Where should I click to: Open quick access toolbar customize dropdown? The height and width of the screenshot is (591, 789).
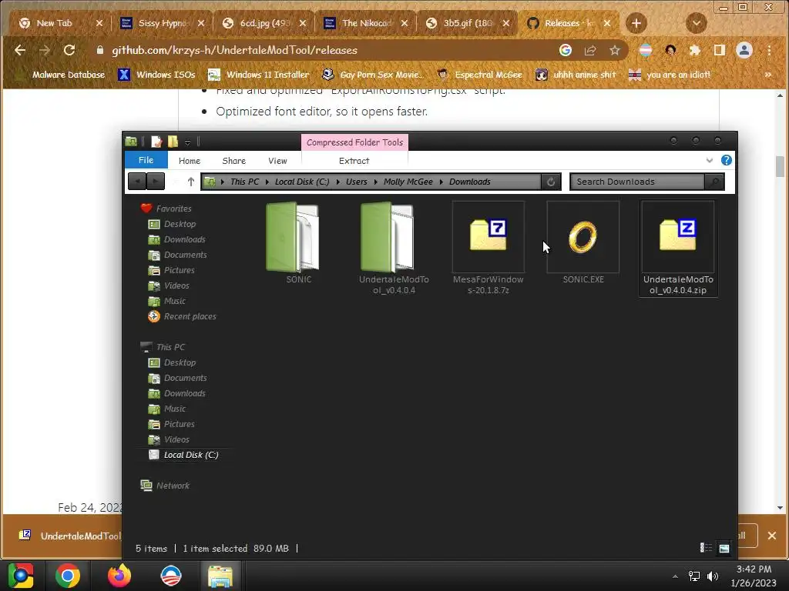tap(187, 142)
